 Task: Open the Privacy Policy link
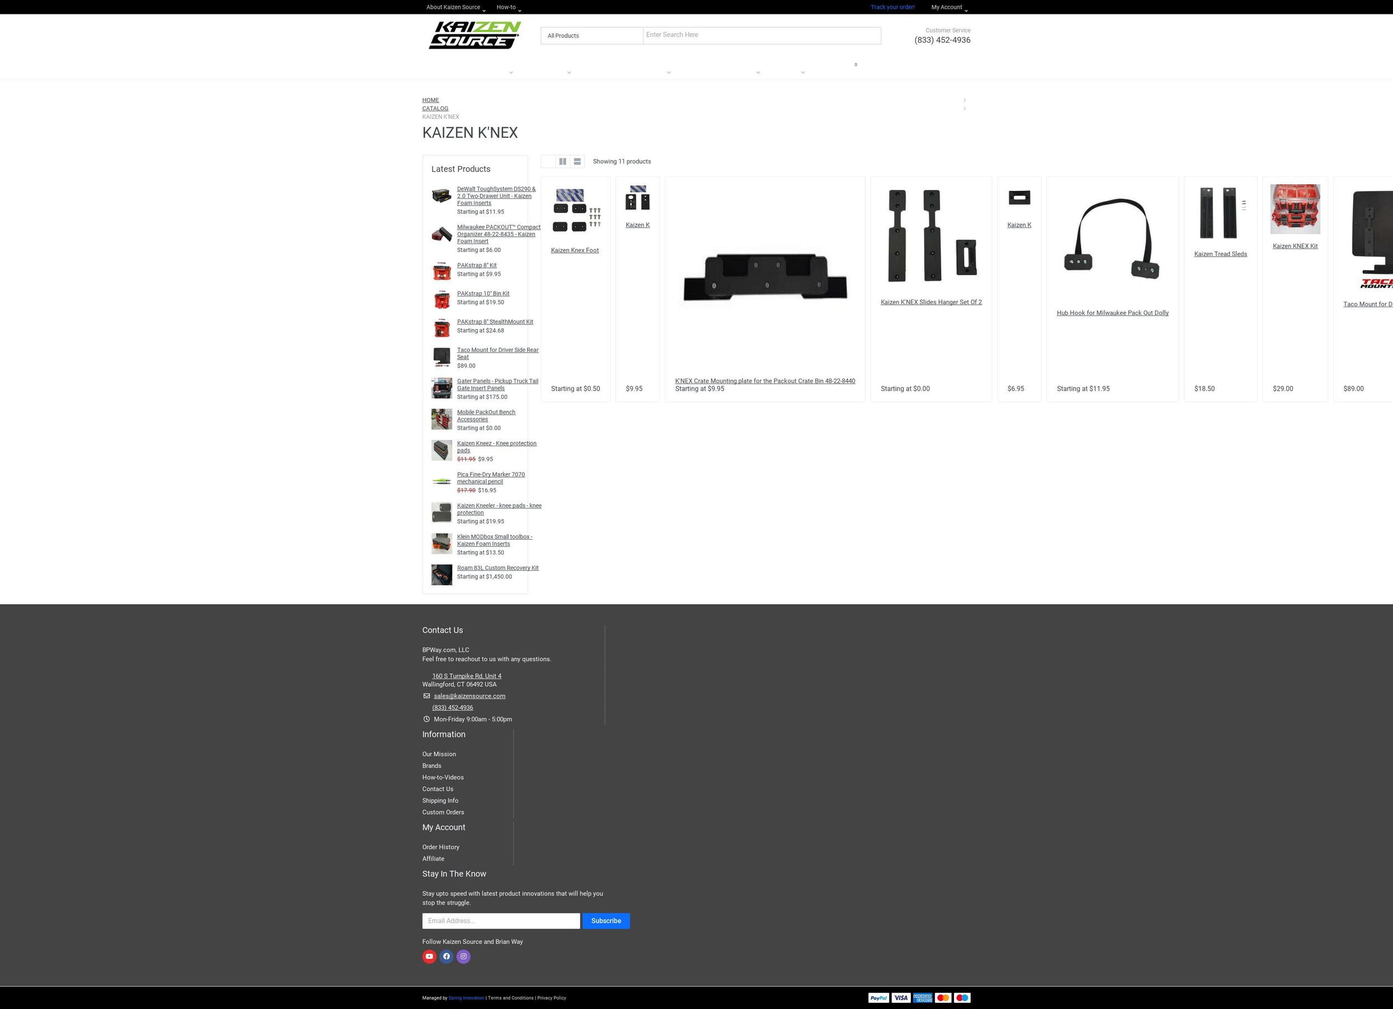tap(551, 998)
